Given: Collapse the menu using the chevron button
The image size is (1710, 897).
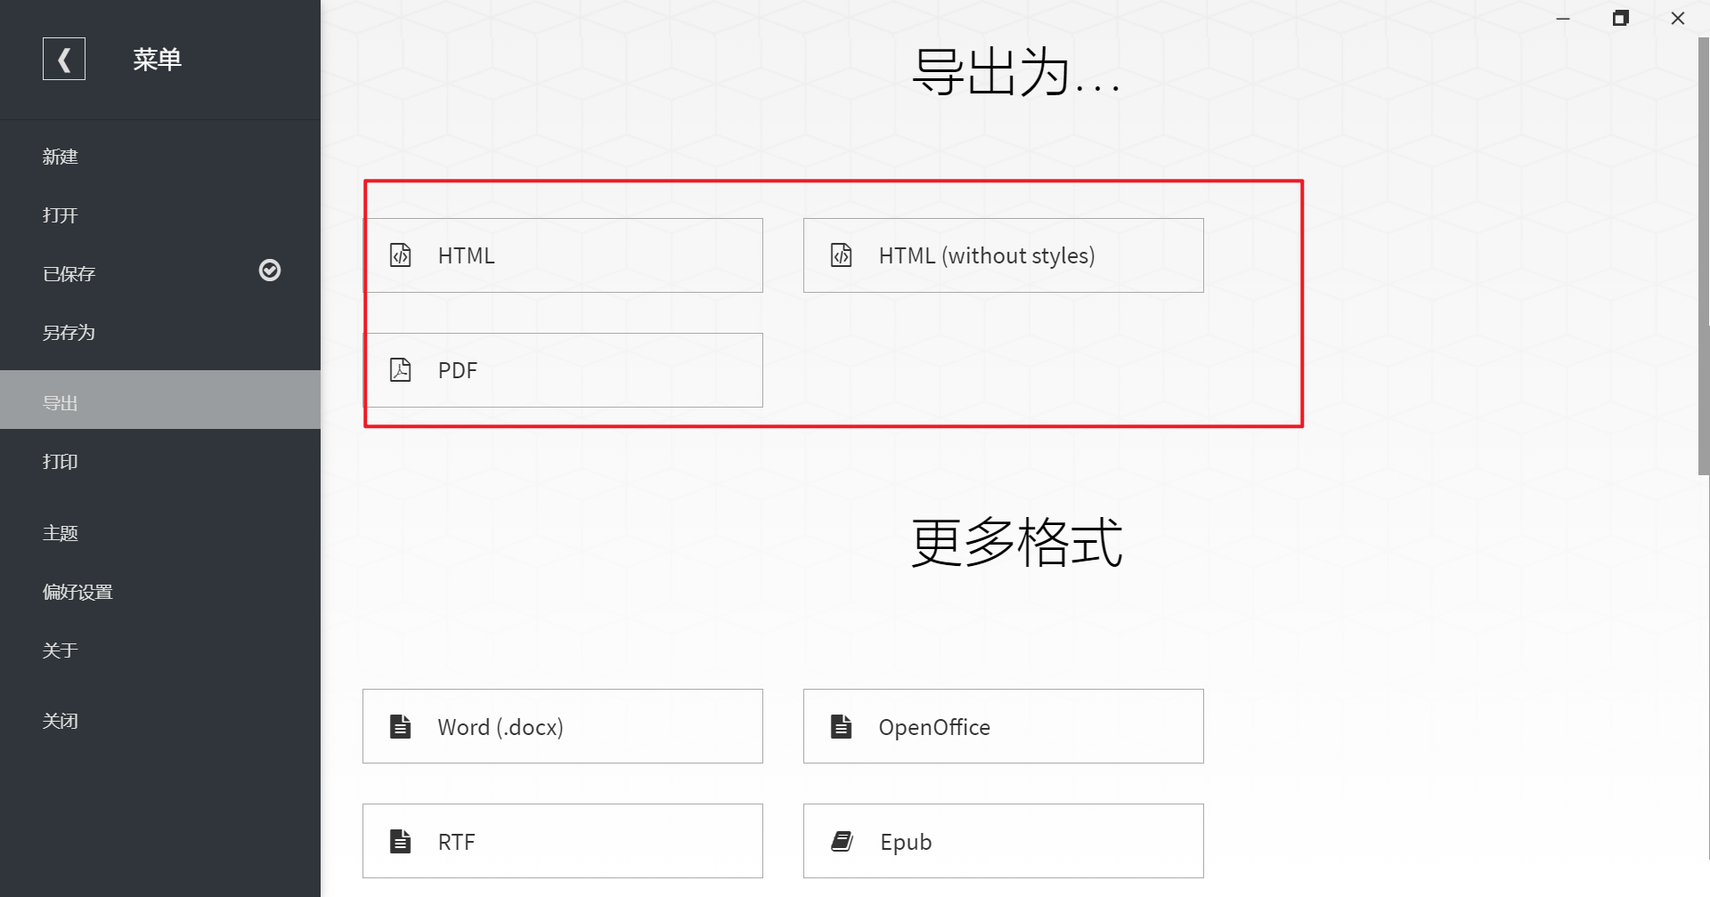Looking at the screenshot, I should pyautogui.click(x=64, y=59).
